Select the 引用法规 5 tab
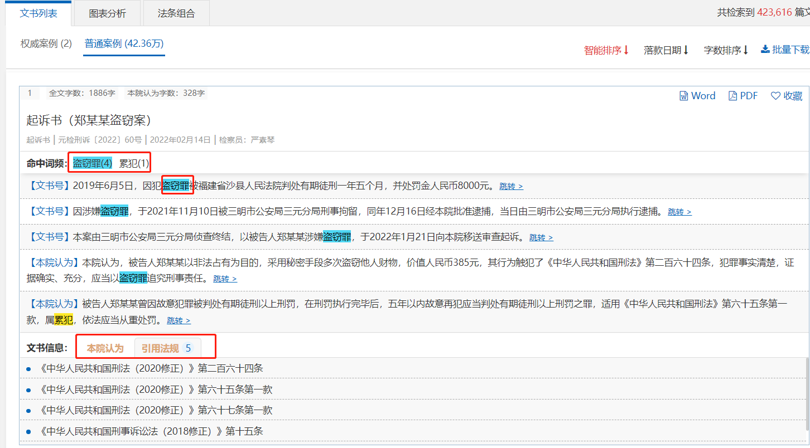This screenshot has height=448, width=810. click(x=166, y=348)
